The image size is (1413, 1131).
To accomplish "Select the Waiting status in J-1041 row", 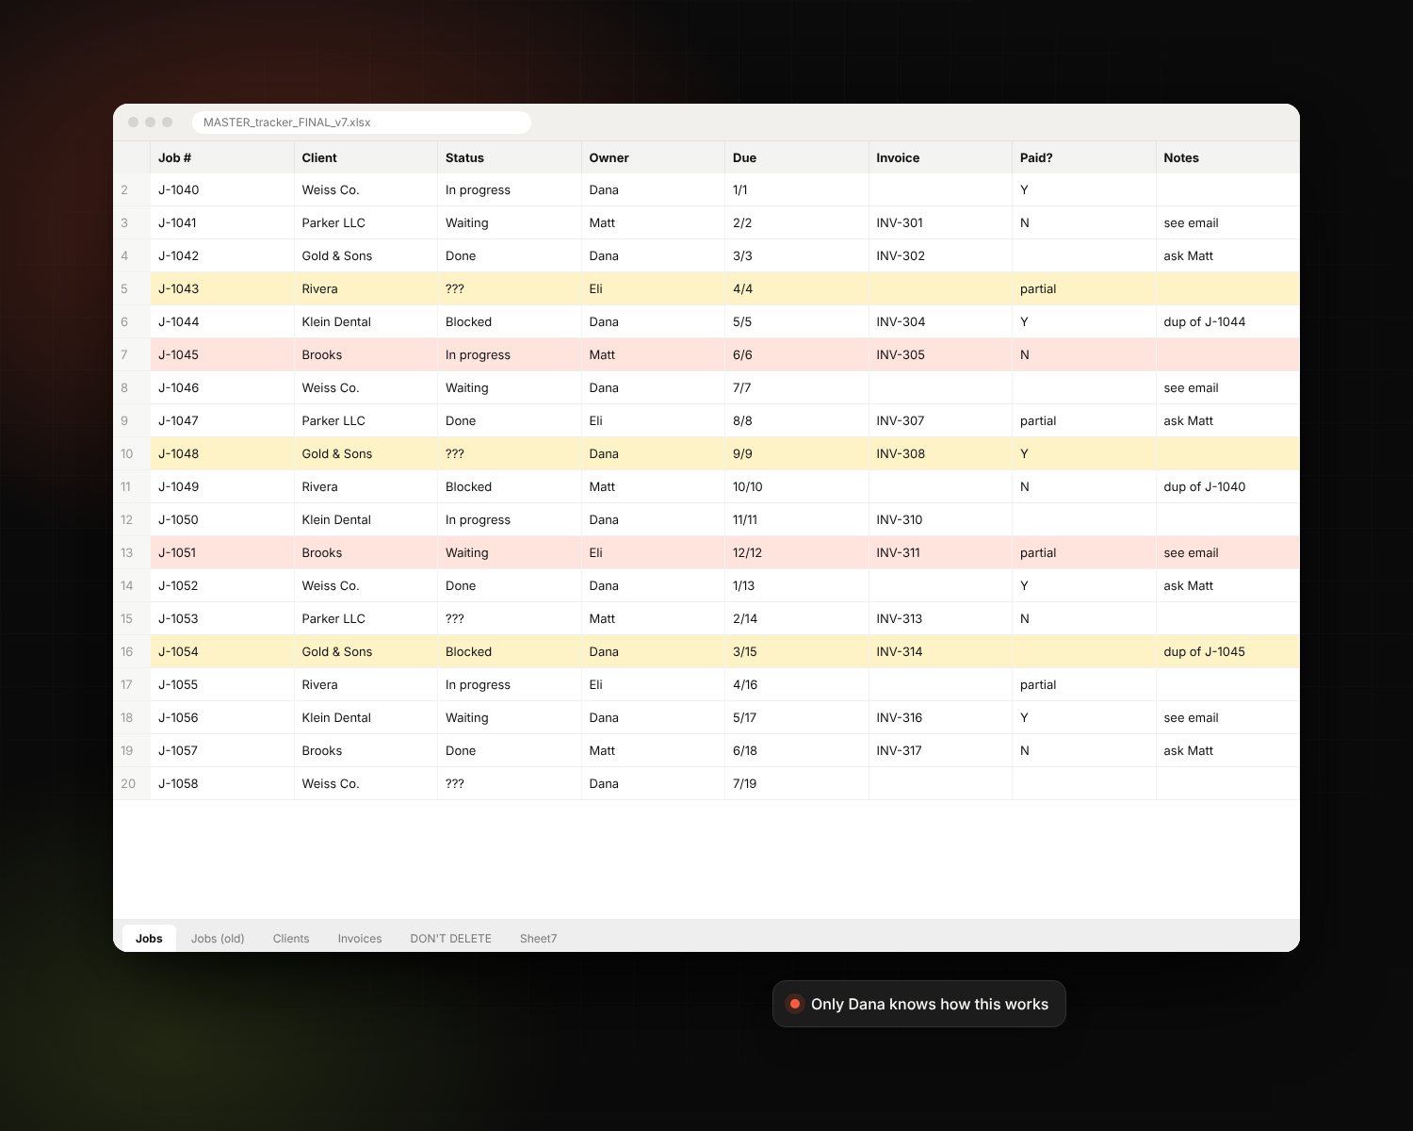I will click(x=510, y=222).
